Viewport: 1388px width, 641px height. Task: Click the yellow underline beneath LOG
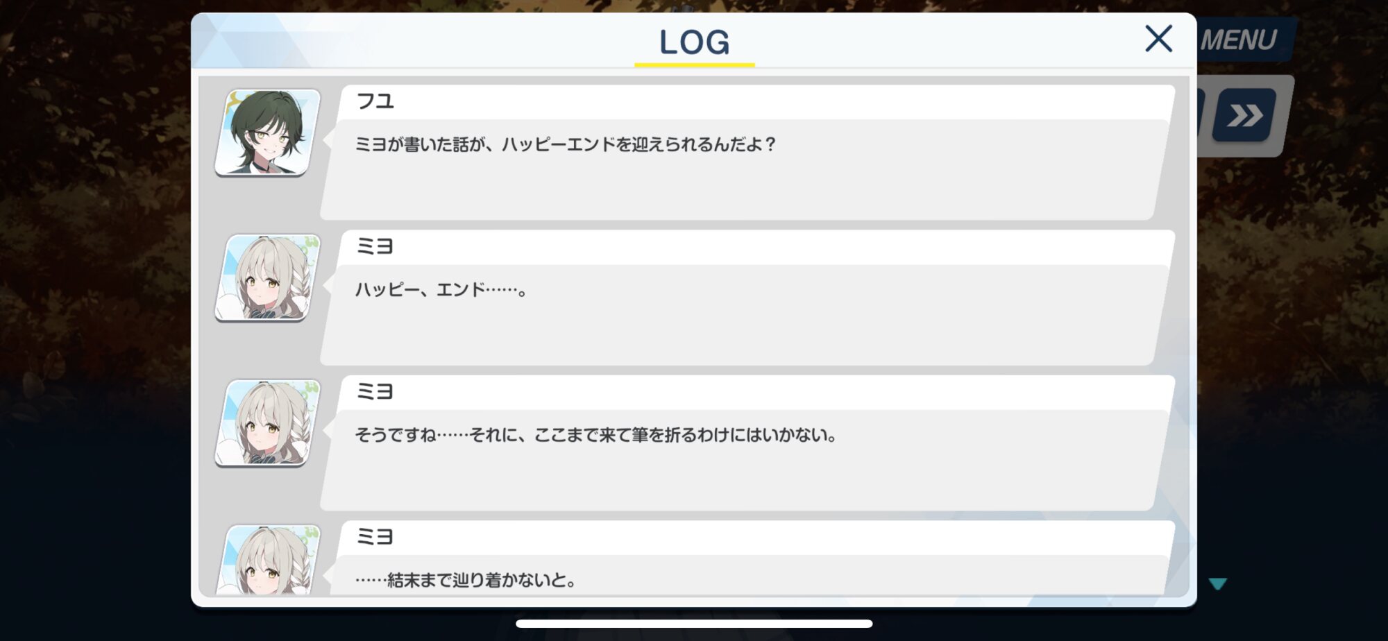click(x=694, y=65)
